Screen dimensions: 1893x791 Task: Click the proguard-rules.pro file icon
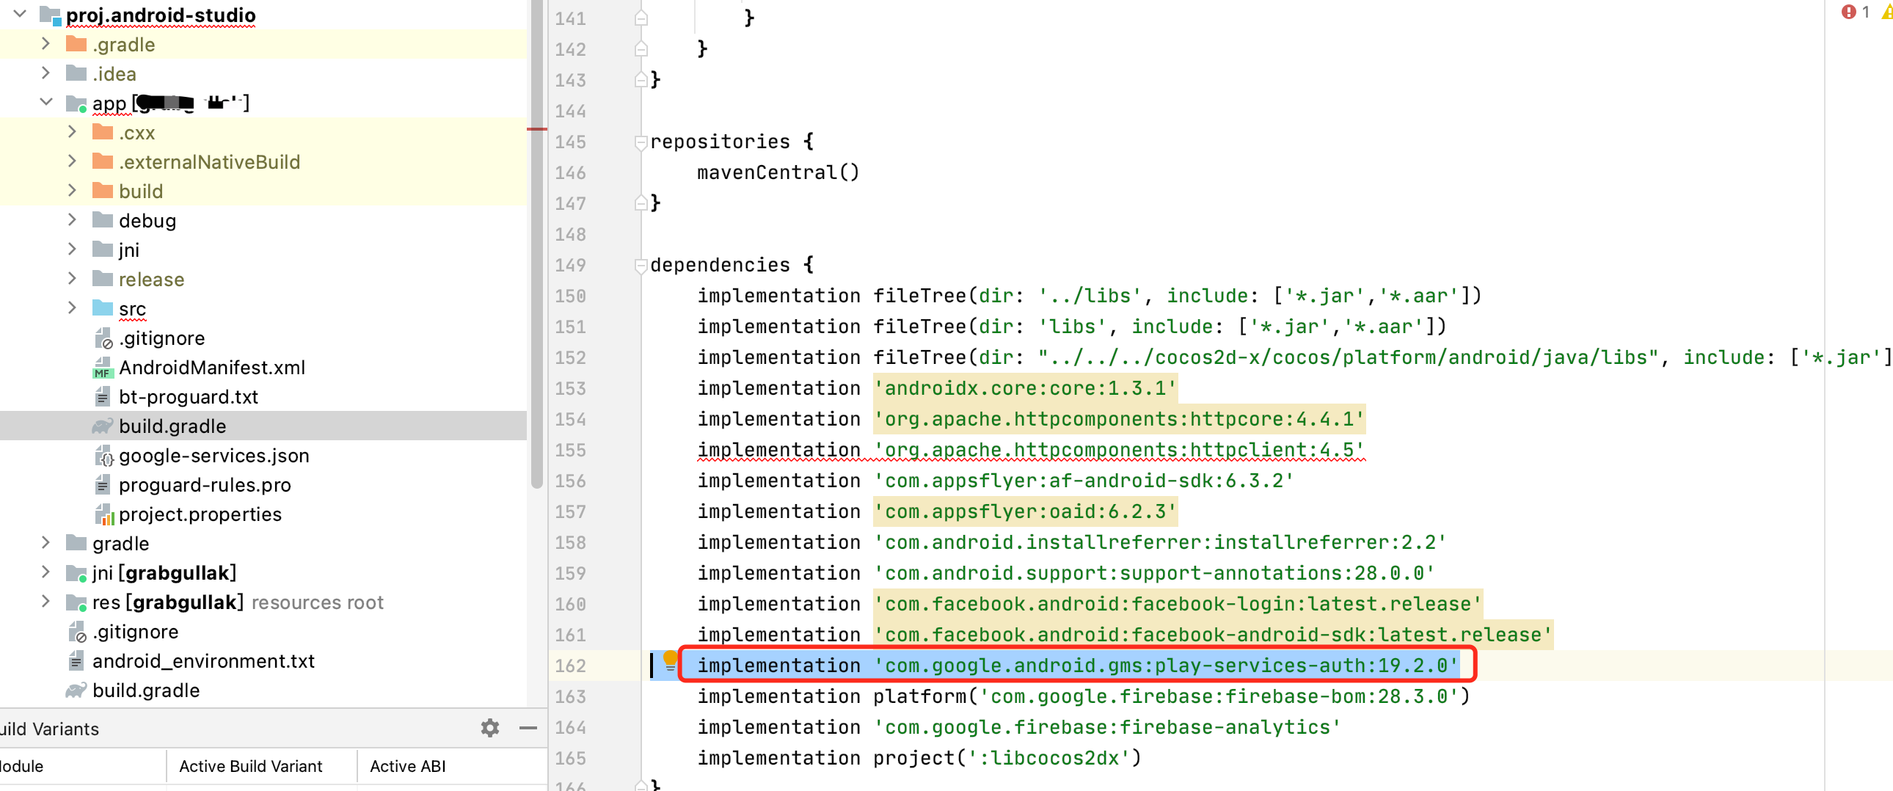tap(103, 484)
